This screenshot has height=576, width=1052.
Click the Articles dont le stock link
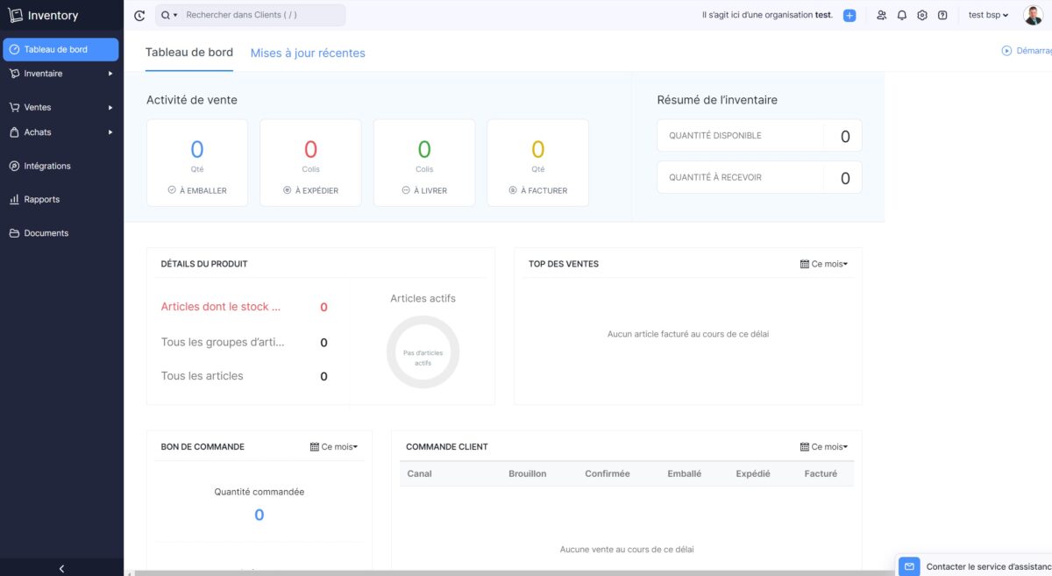click(x=221, y=307)
